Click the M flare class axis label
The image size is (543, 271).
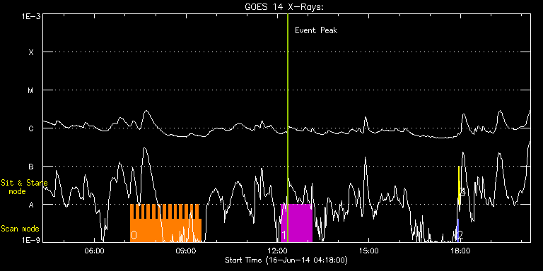point(31,90)
